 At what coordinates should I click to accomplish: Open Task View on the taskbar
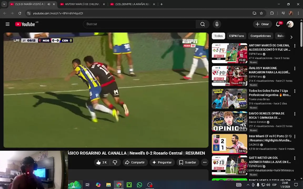[x=87, y=185]
